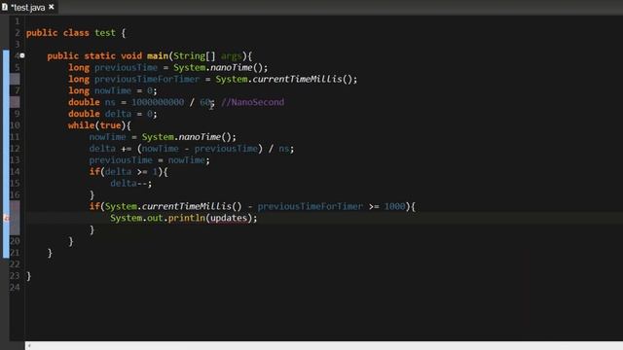Click the 'main' method name

pyautogui.click(x=158, y=56)
